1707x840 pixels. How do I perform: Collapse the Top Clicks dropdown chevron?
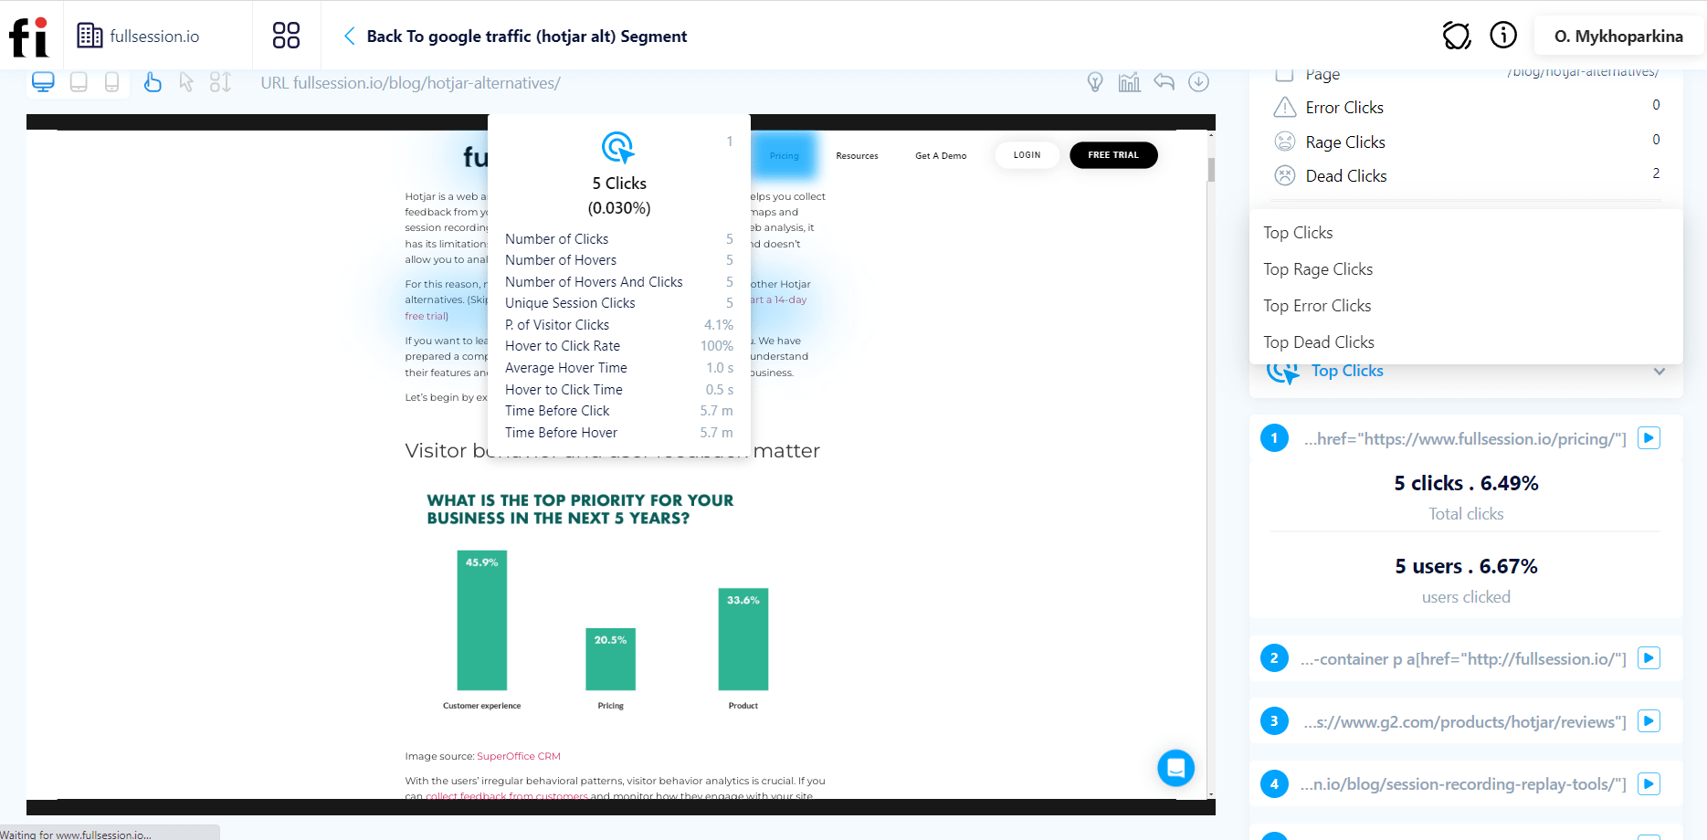point(1660,372)
